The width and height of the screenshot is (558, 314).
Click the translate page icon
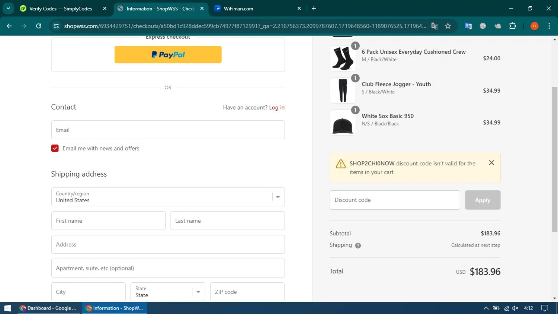point(434,26)
